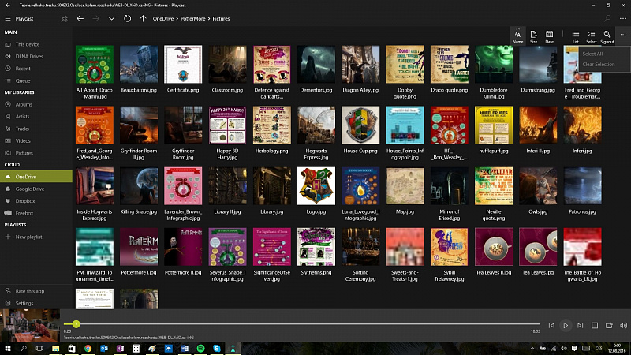Image resolution: width=631 pixels, height=355 pixels.
Task: Sort files by Size
Action: [533, 36]
